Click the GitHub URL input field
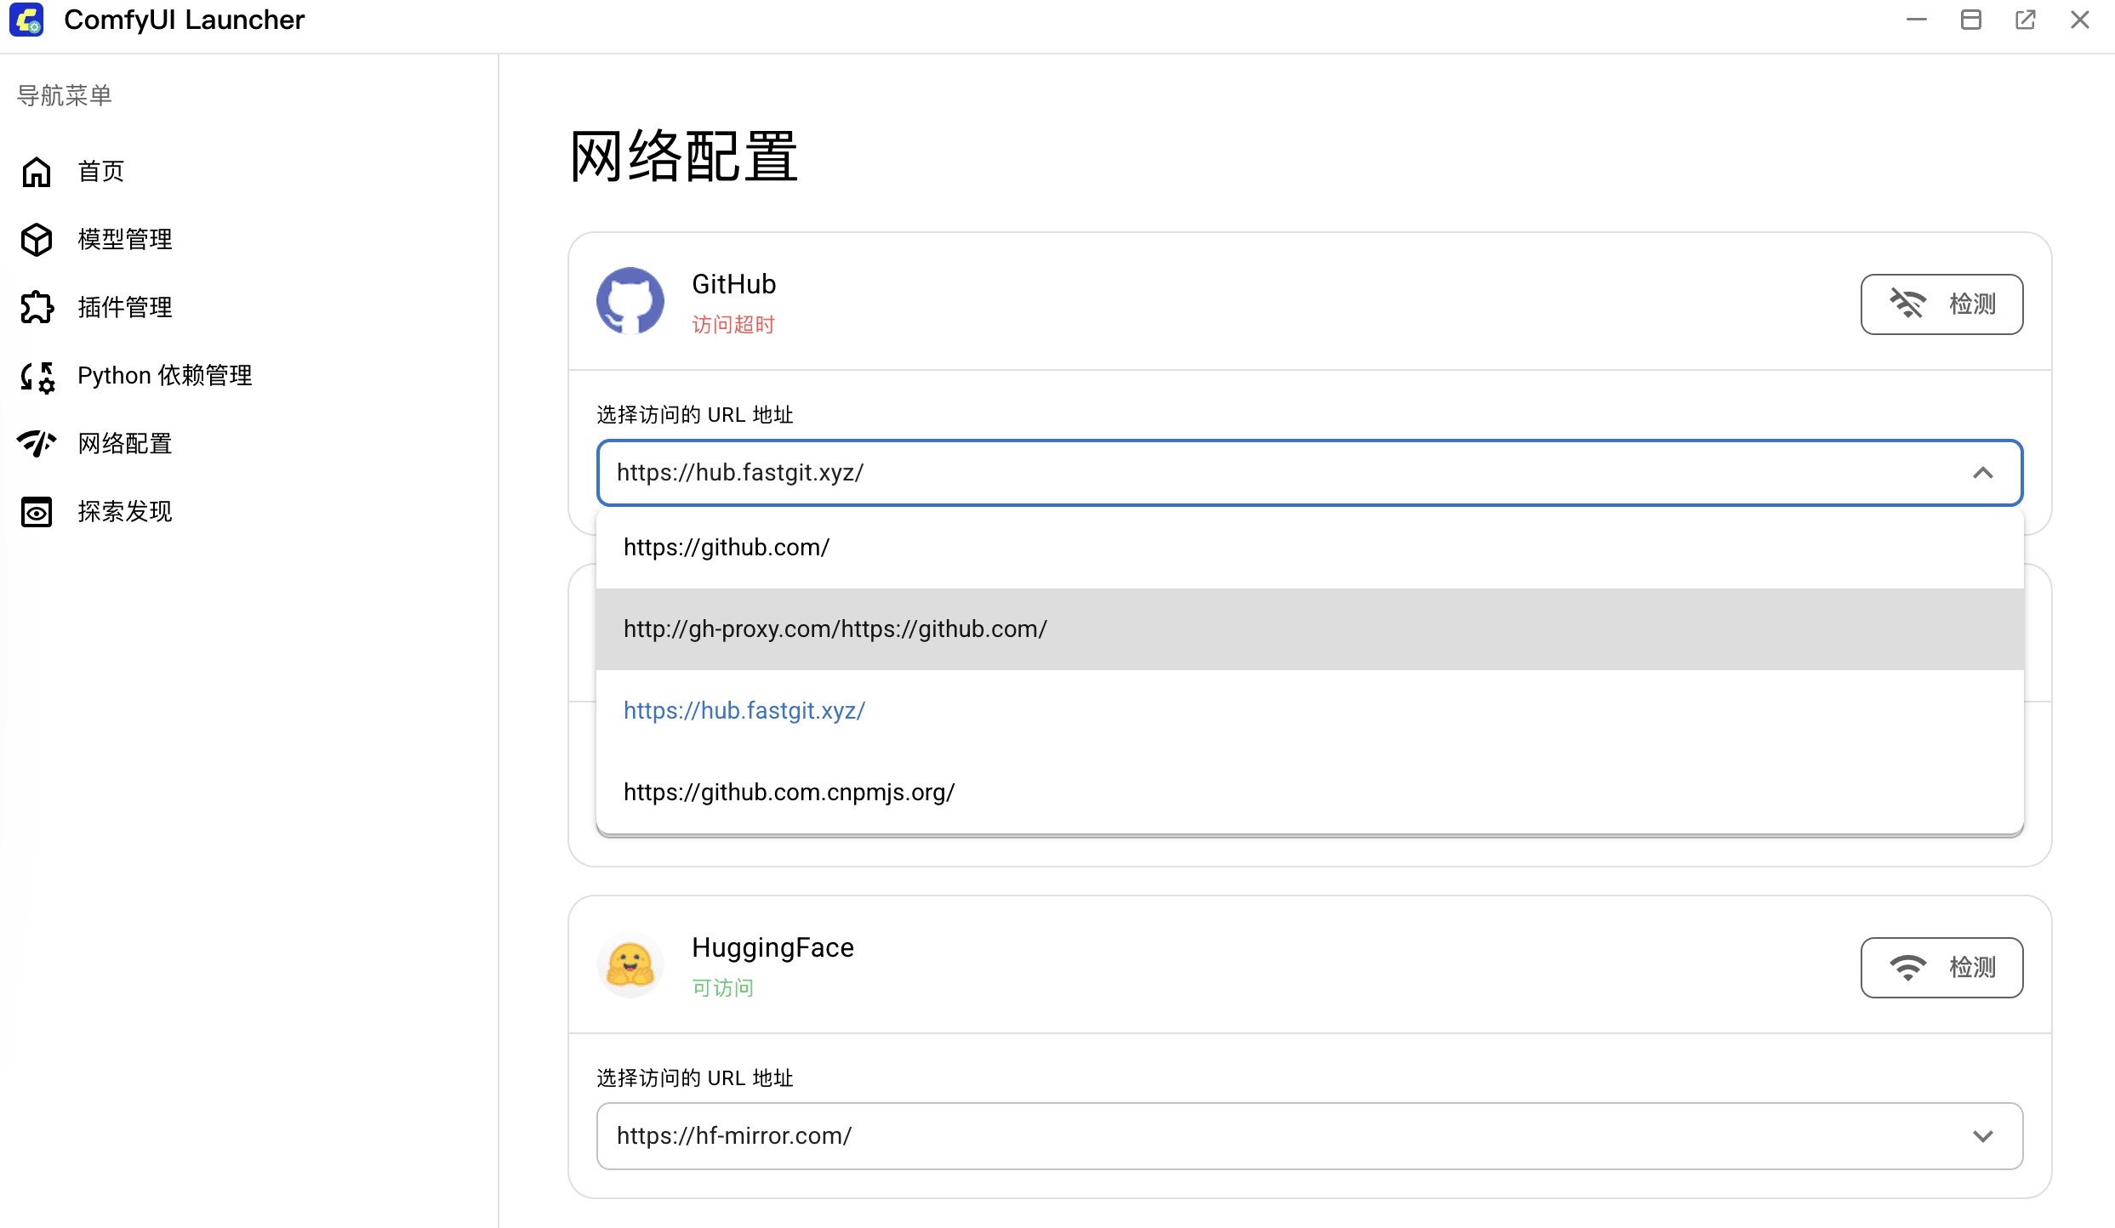The height and width of the screenshot is (1228, 2115). 1191,473
